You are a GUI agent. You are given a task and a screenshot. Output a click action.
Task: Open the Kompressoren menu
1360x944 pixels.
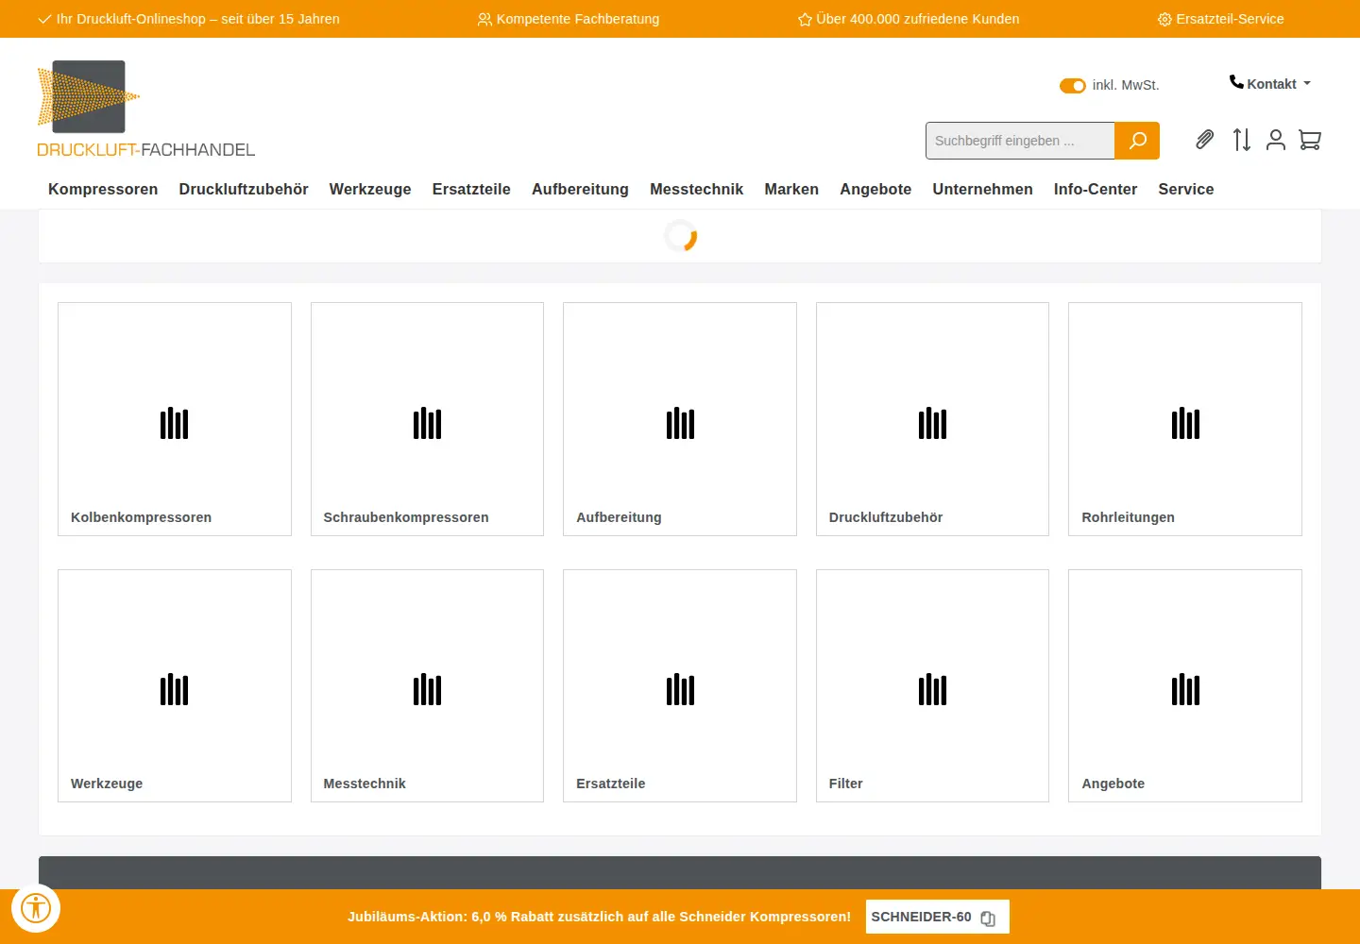click(x=103, y=189)
